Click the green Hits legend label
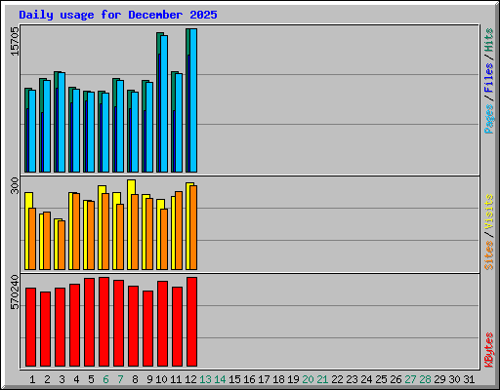This screenshot has width=500, height=390. (489, 40)
